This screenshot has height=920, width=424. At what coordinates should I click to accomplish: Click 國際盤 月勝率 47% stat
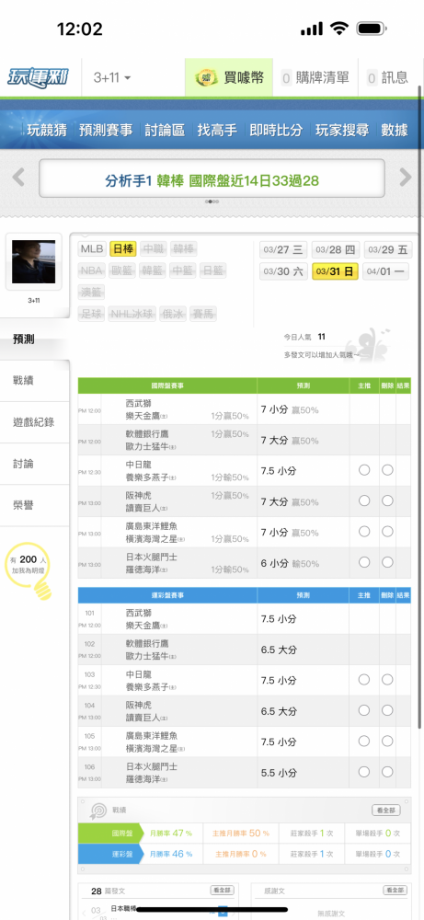(171, 834)
